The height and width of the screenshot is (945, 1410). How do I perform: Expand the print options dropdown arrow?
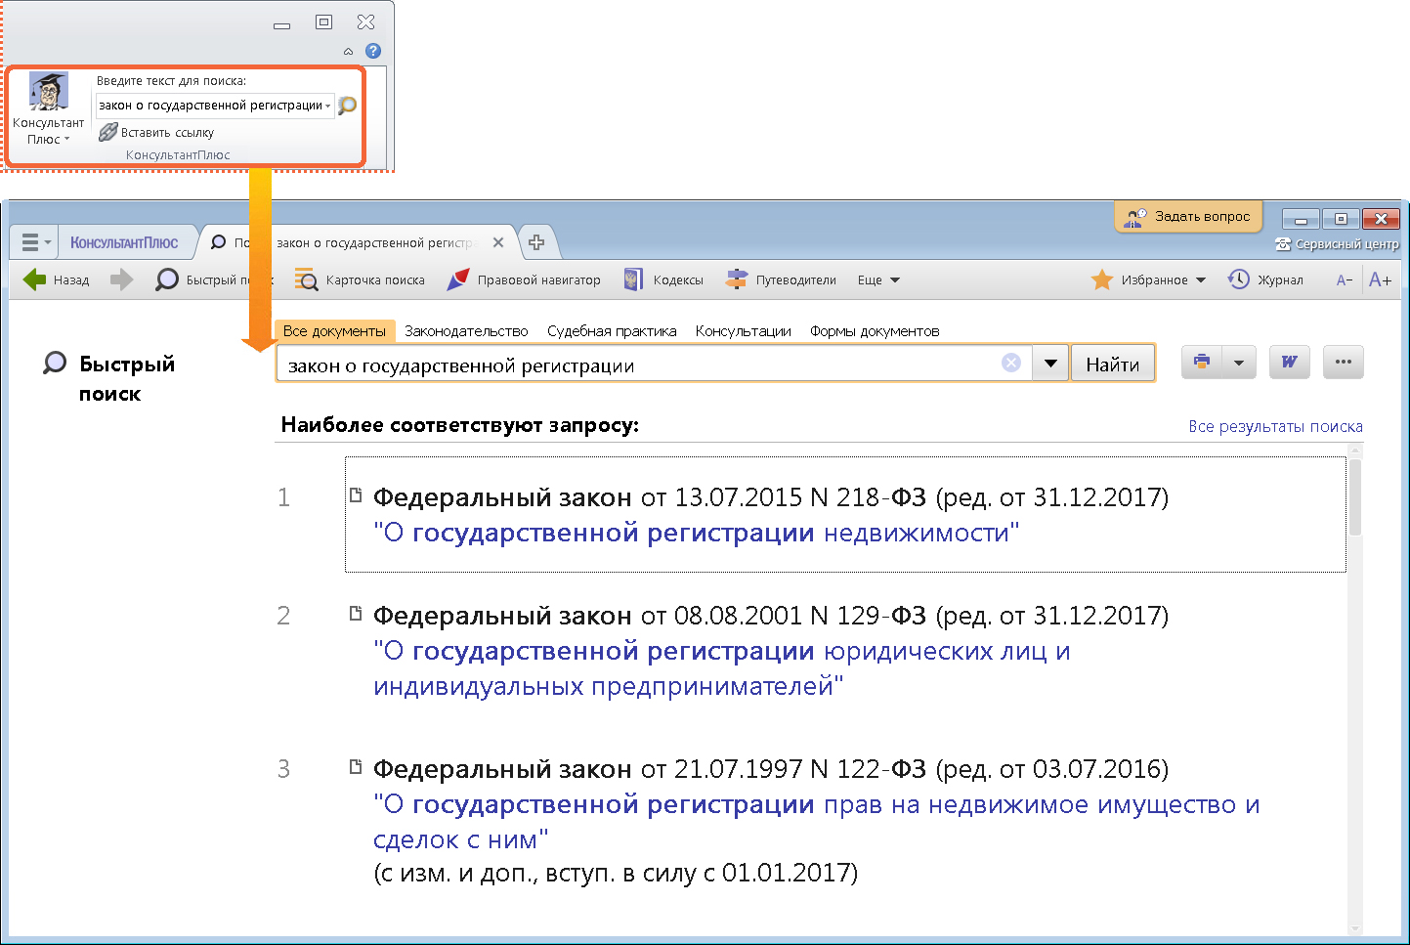point(1239,362)
